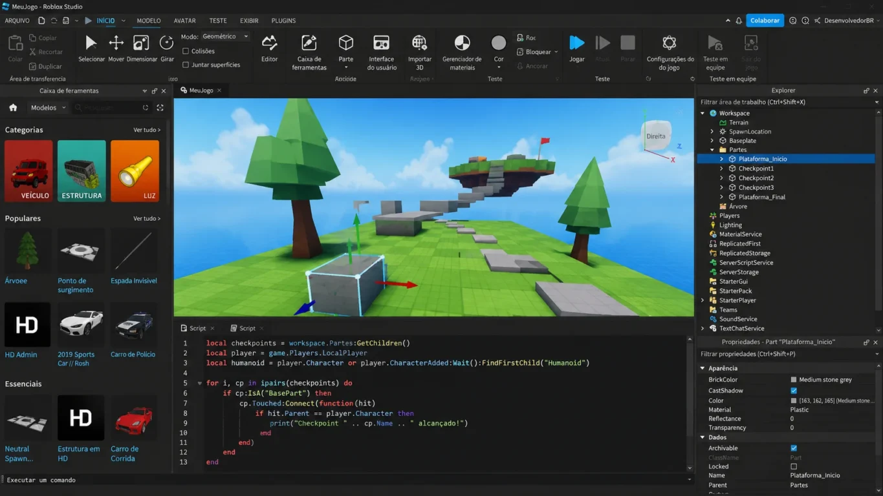Choose the Dimensionar scale tool

[x=142, y=48]
